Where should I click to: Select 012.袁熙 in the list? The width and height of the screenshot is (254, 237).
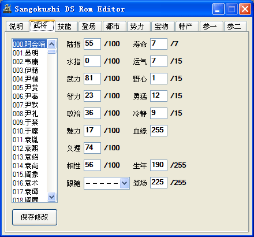point(29,148)
